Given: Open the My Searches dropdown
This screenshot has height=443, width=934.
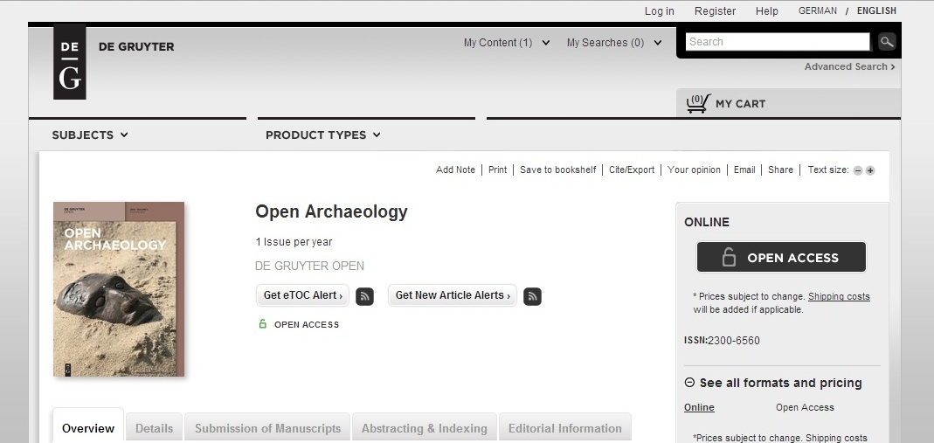Looking at the screenshot, I should pos(614,43).
